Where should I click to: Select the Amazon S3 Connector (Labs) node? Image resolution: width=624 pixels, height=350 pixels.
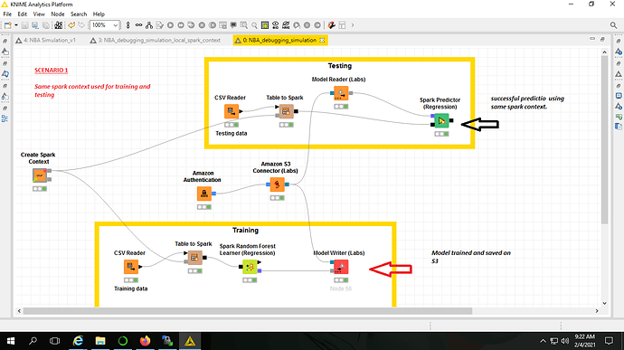point(277,184)
